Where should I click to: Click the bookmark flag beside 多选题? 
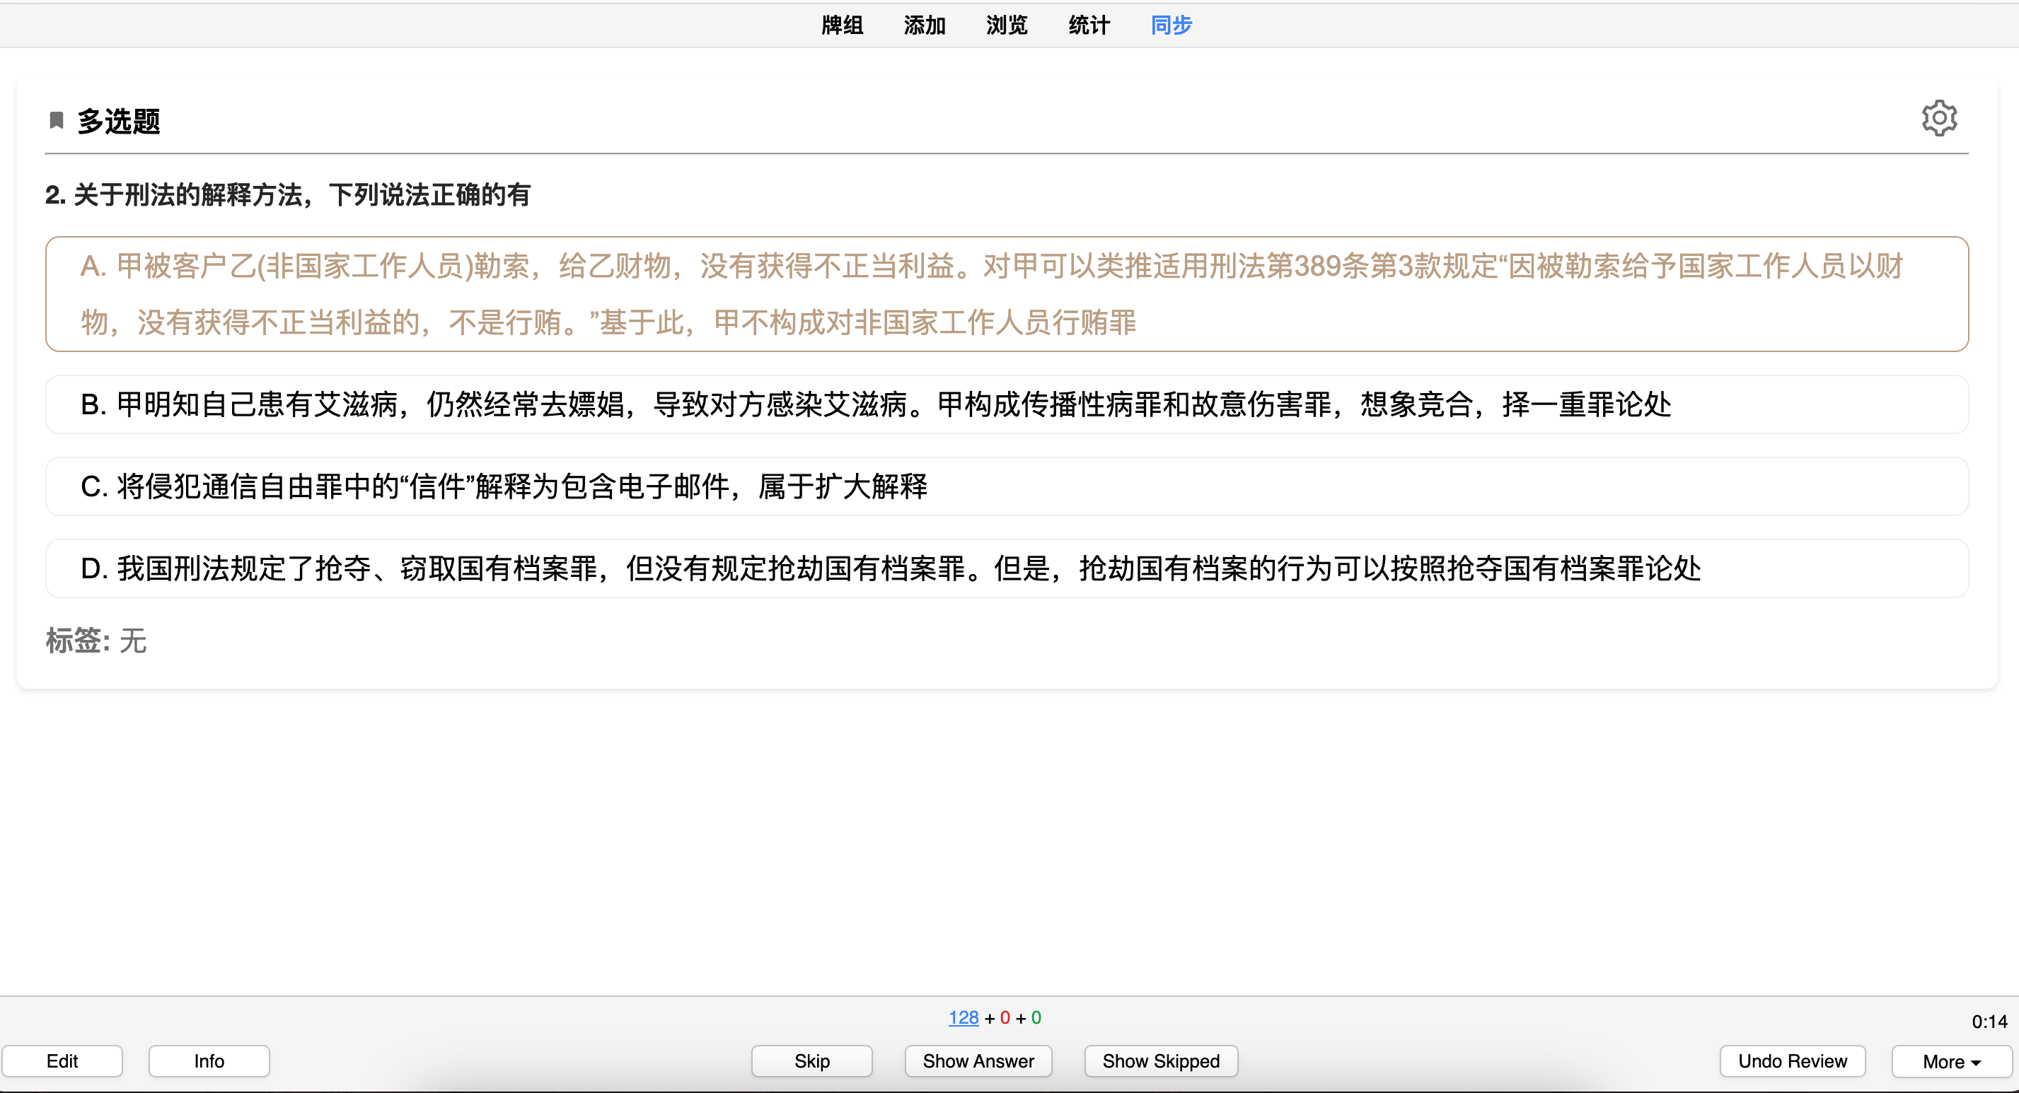[x=57, y=120]
